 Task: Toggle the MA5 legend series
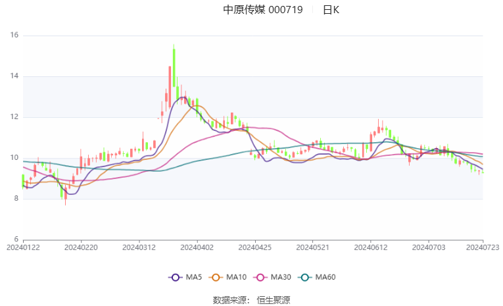(x=185, y=277)
